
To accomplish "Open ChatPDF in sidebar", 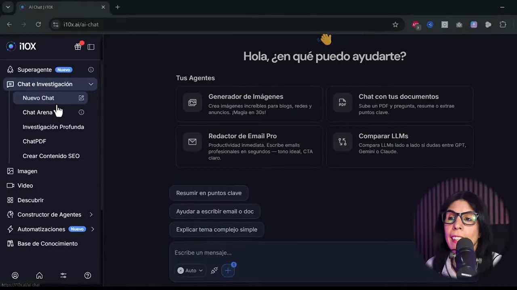I will click(x=34, y=141).
